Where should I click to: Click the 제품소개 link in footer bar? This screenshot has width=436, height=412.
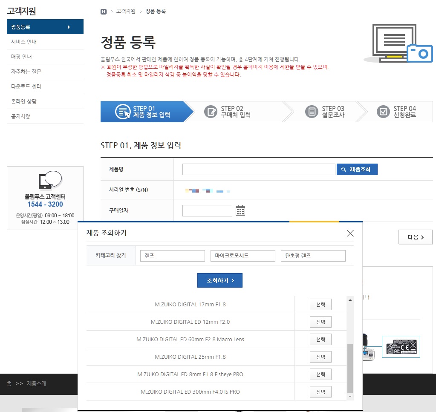click(x=36, y=383)
